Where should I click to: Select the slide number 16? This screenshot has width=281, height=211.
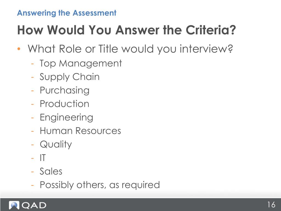[x=271, y=205]
